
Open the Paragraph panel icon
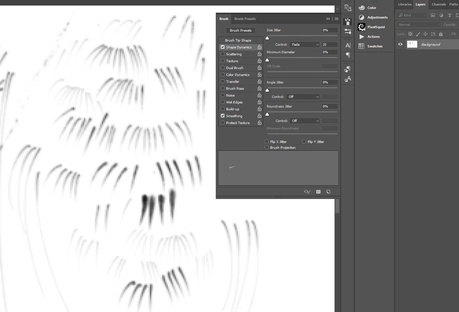click(347, 55)
